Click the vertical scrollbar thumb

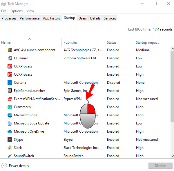[172, 87]
